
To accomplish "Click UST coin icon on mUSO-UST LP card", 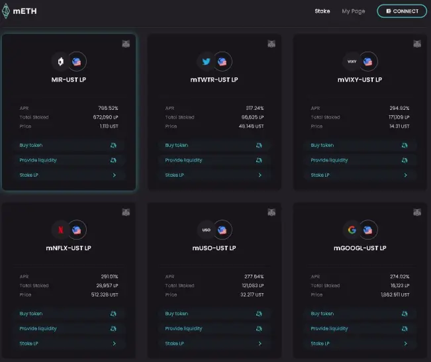I will click(x=222, y=230).
